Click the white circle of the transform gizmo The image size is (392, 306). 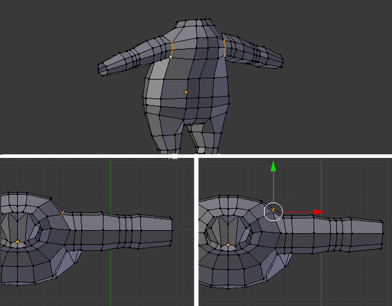273,212
